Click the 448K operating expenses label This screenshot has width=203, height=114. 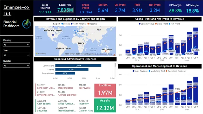(177, 89)
